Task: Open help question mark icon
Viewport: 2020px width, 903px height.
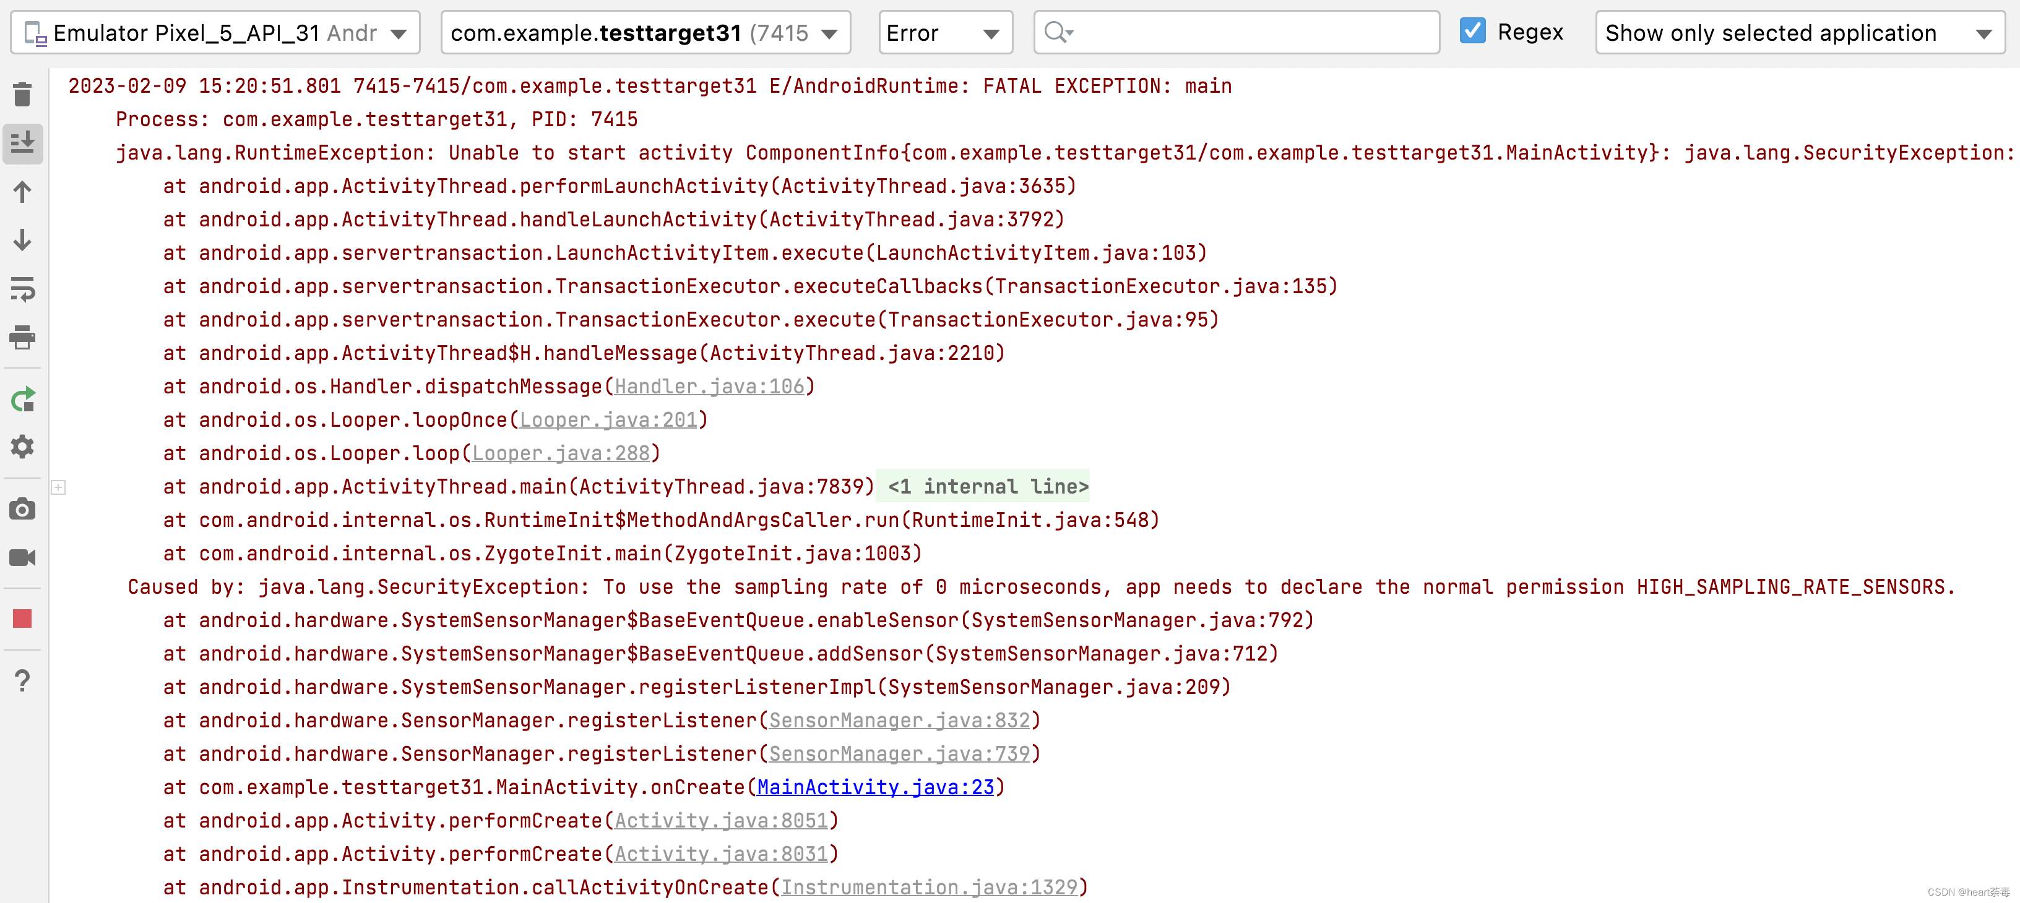Action: pos(22,680)
